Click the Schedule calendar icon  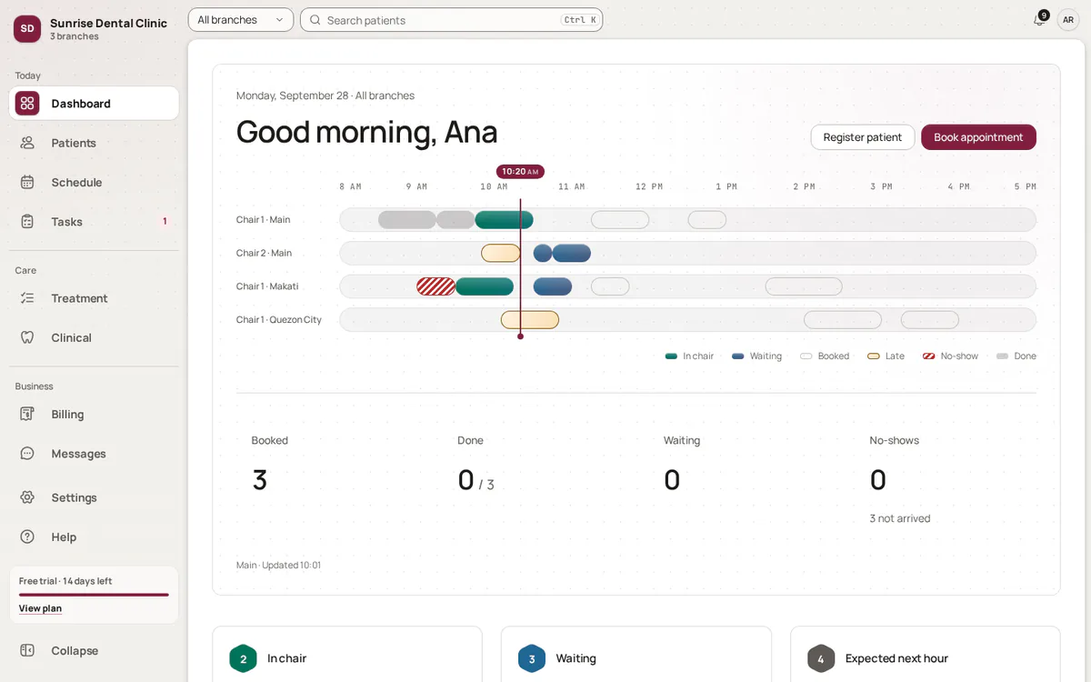(27, 182)
